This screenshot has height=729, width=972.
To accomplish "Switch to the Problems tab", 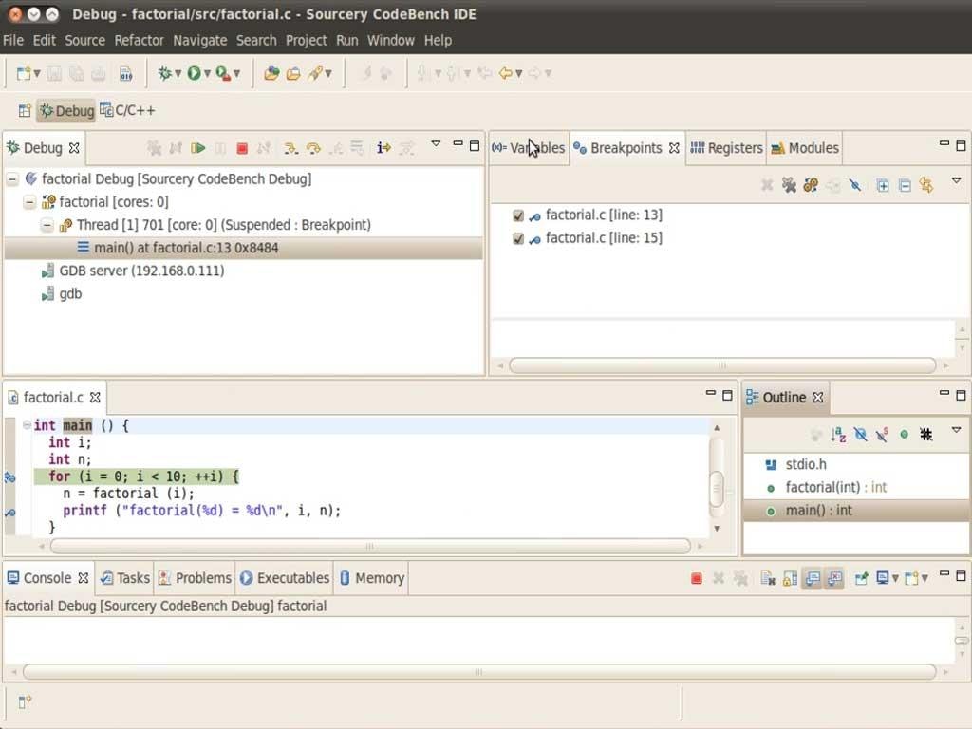I will (195, 578).
